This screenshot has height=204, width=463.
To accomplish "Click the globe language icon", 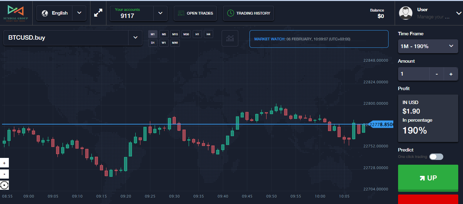I will pyautogui.click(x=45, y=13).
